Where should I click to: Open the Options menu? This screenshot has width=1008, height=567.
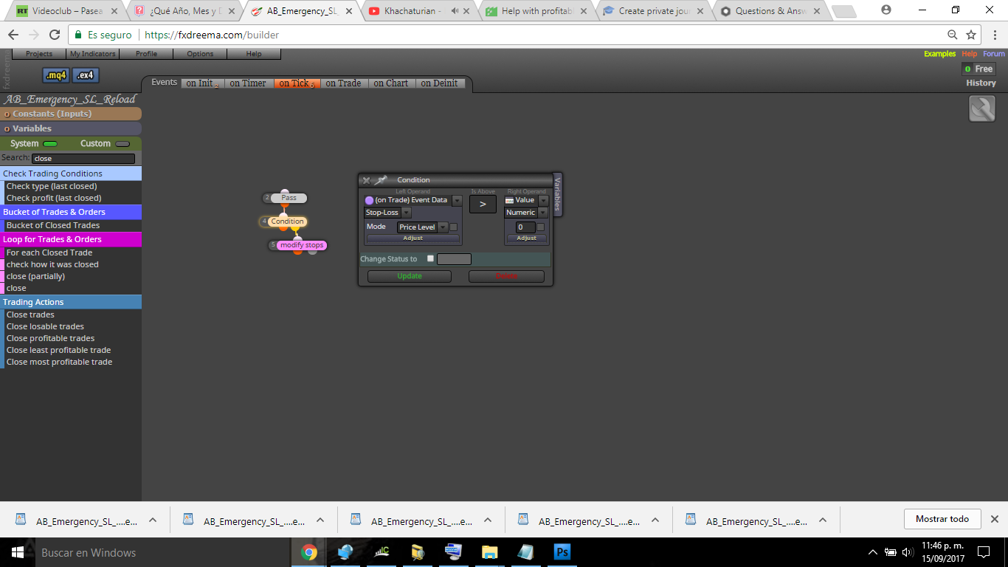coord(200,54)
